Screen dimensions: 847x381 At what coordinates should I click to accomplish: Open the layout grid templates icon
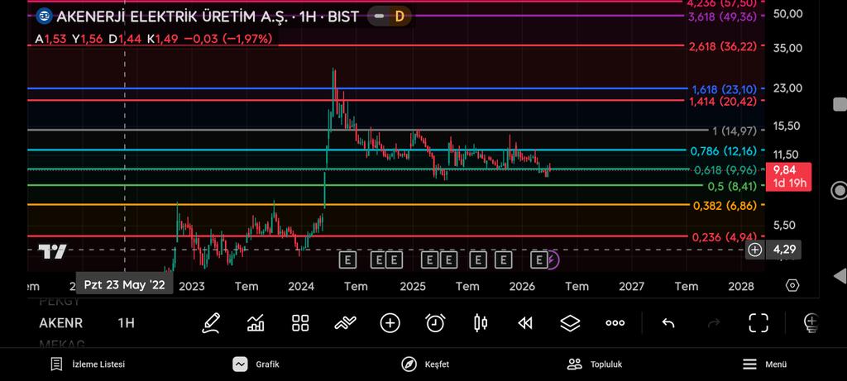pos(300,322)
